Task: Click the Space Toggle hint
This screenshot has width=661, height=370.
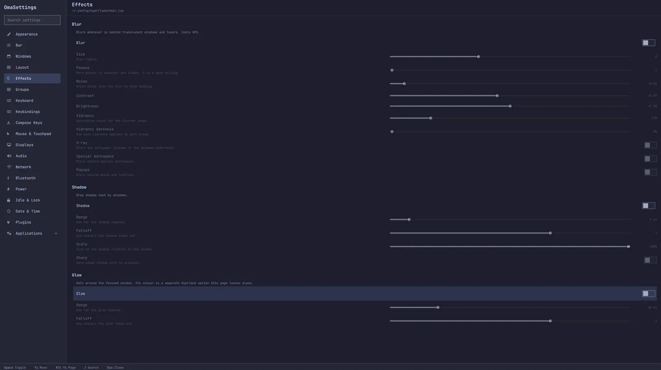Action: click(15, 368)
